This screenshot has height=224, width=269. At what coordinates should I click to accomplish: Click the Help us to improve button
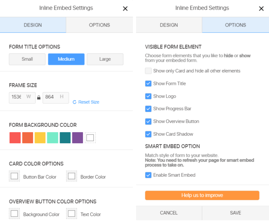tap(202, 195)
